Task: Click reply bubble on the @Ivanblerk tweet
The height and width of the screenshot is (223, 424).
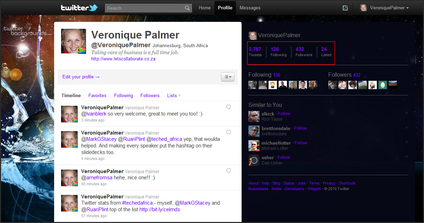Action: (x=229, y=107)
